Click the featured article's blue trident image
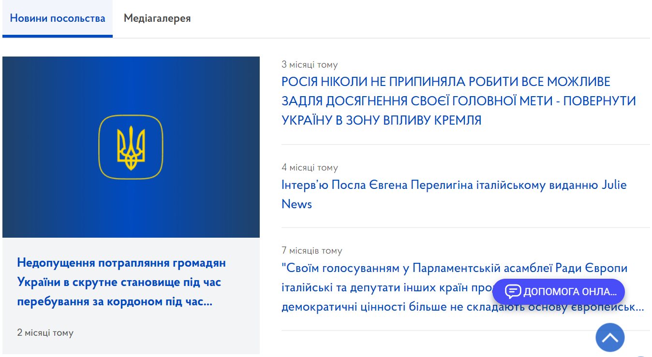 (131, 147)
